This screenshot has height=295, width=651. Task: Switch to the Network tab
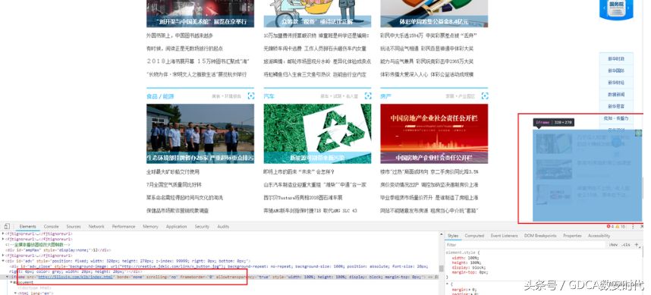click(96, 227)
